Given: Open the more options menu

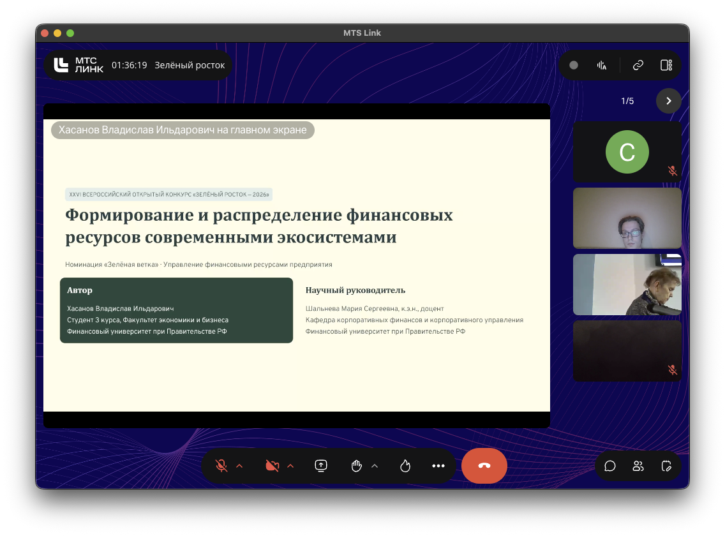Looking at the screenshot, I should point(438,466).
